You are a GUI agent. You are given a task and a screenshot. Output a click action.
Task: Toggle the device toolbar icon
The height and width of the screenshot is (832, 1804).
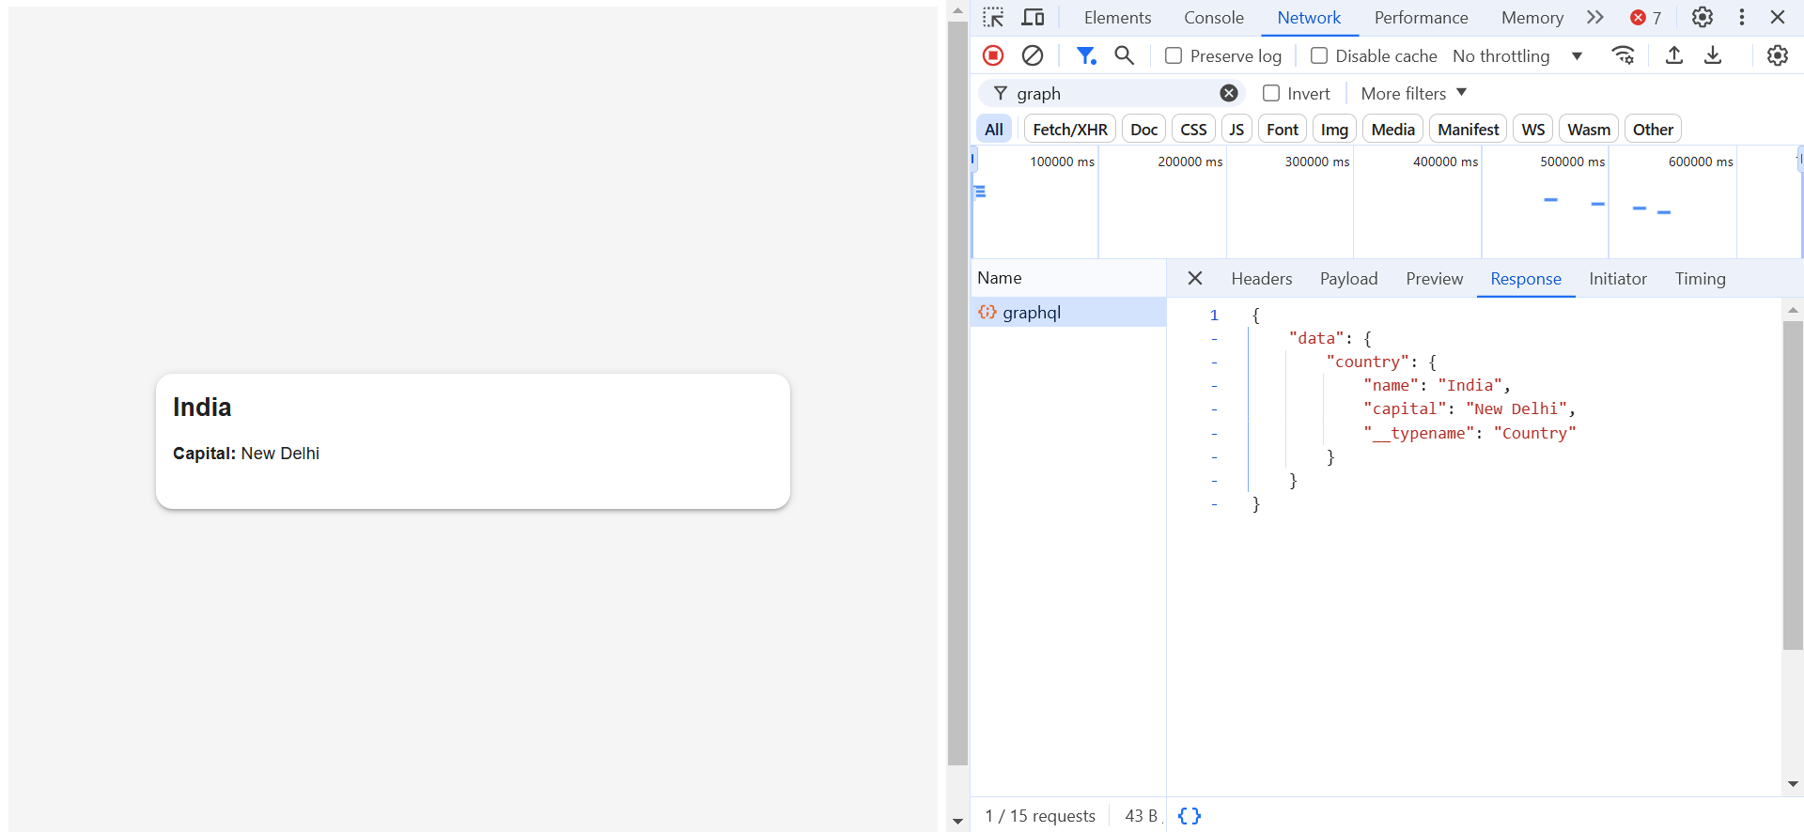[x=1033, y=18]
